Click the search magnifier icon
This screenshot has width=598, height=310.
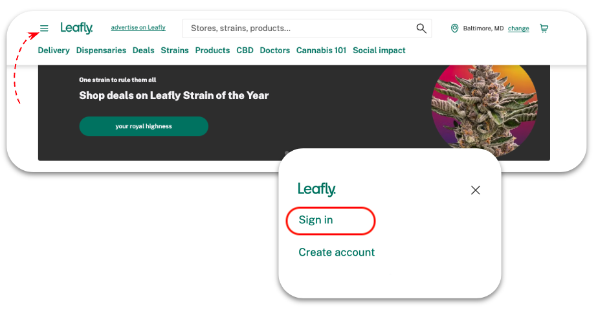click(421, 28)
